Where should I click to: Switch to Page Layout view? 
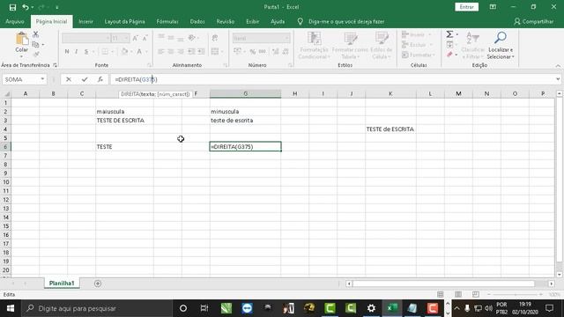point(458,294)
